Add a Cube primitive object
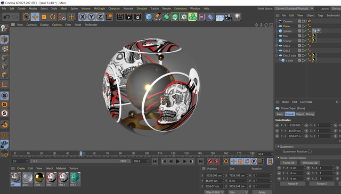341x194 pixels. point(149,17)
